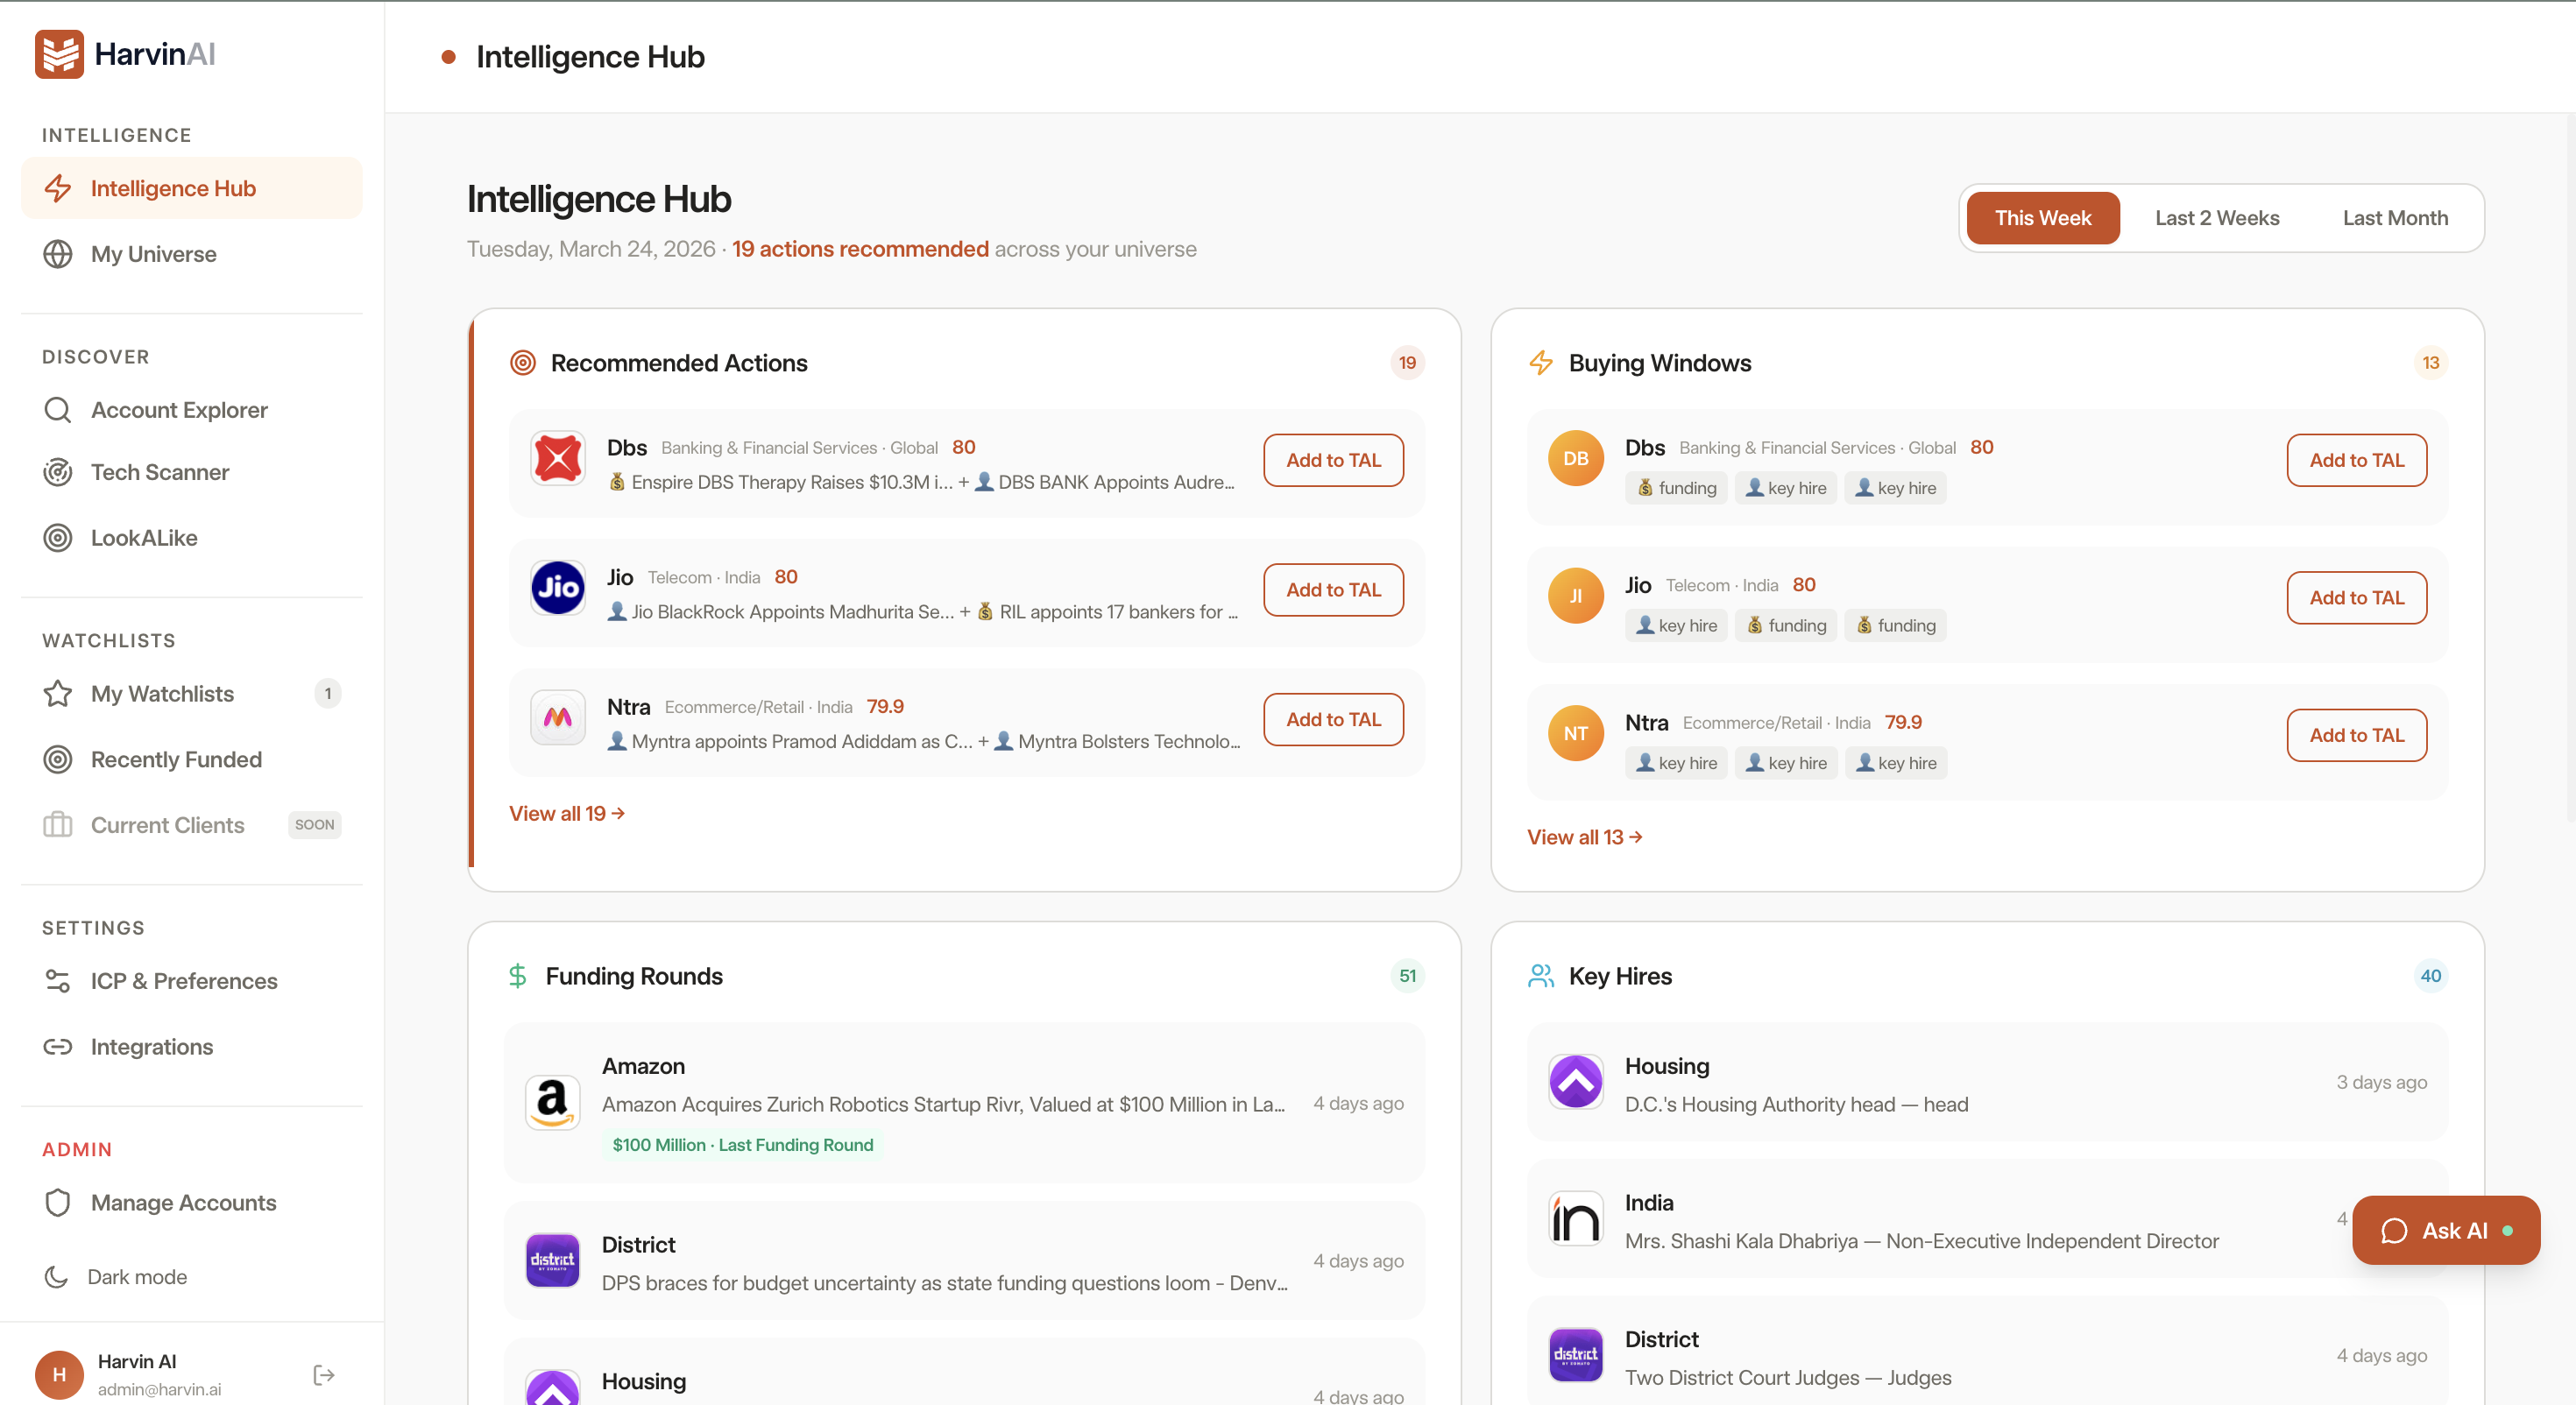Switch to Last 2 Weeks range
2576x1405 pixels.
(2217, 218)
